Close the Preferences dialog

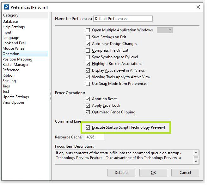point(198,7)
